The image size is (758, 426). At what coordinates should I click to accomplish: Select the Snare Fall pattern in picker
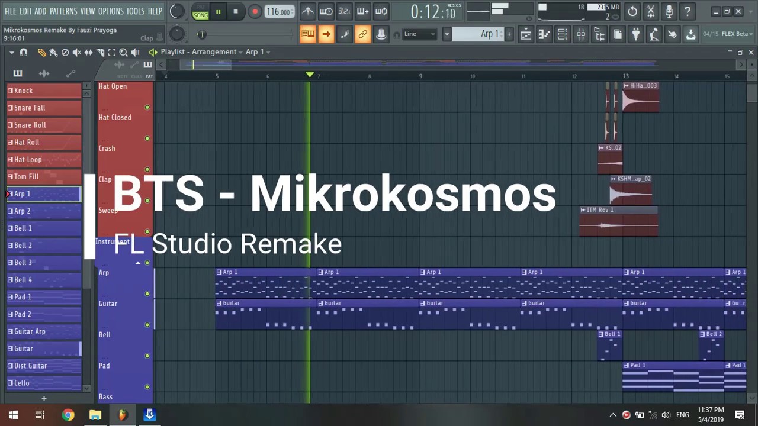[44, 108]
